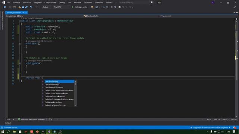Click the taskbar search magnifier icon
Viewport: 239px width, 134px height.
pos(8,131)
